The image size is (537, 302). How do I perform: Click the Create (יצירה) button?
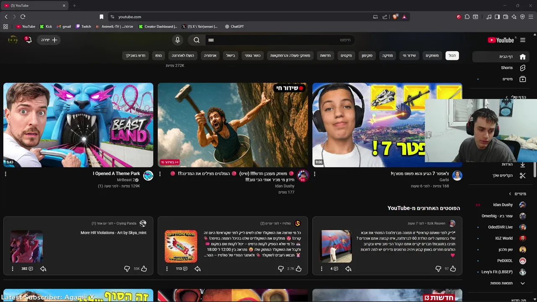coord(49,40)
